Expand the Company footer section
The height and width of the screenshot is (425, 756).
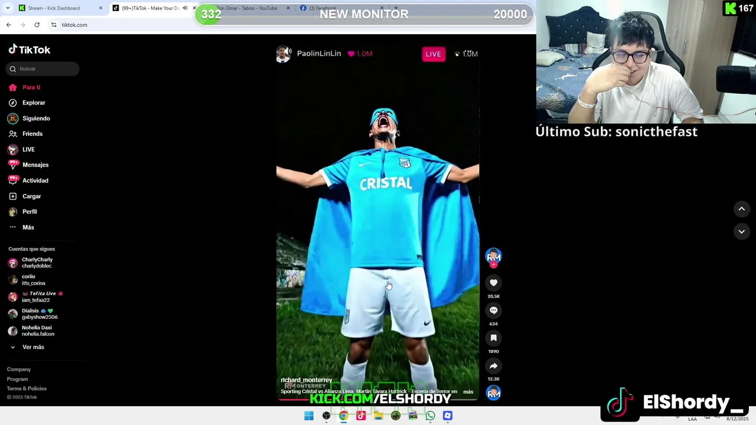pyautogui.click(x=19, y=370)
